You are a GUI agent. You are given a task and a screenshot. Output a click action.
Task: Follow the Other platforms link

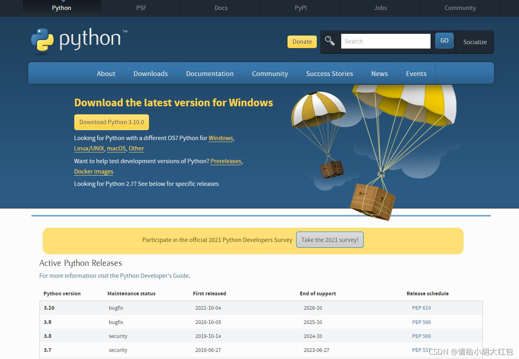point(136,148)
